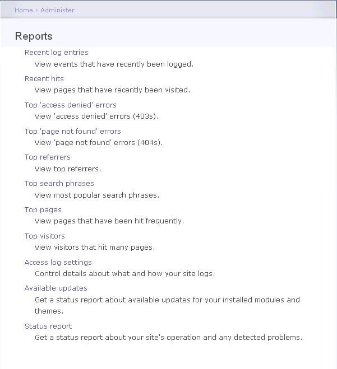
Task: Open Access log settings
Action: click(x=58, y=263)
